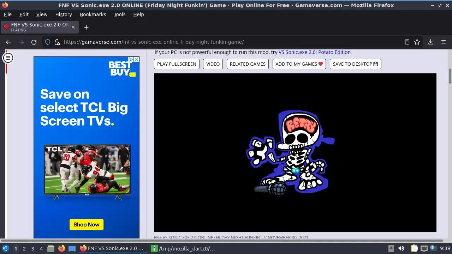Launch Firefox from taskbar launcher
Viewport: 452px width, 254px height.
point(61,248)
